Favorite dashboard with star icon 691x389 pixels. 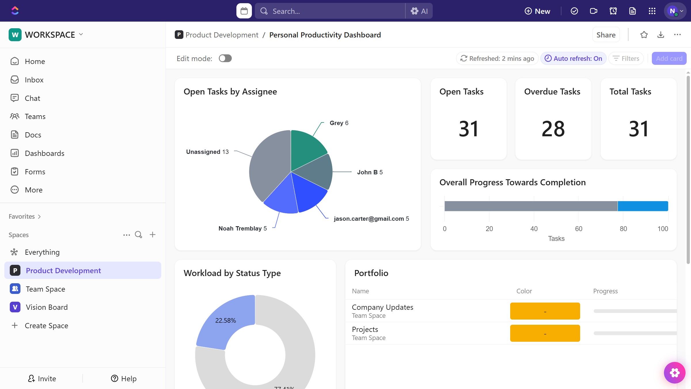click(644, 35)
